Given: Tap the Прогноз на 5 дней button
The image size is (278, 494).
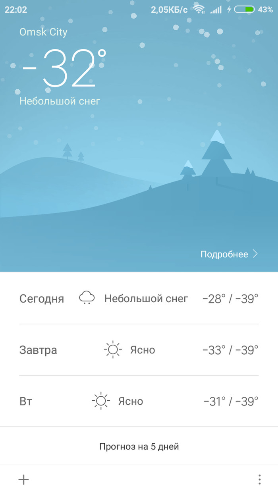Looking at the screenshot, I should (x=139, y=446).
